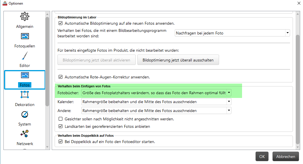Viewport: 303px width, 164px height.
Task: Toggle Doppelklick Fotoeditor starten checkbox
Action: (x=61, y=142)
